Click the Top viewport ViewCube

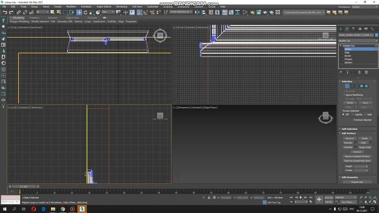click(x=160, y=35)
